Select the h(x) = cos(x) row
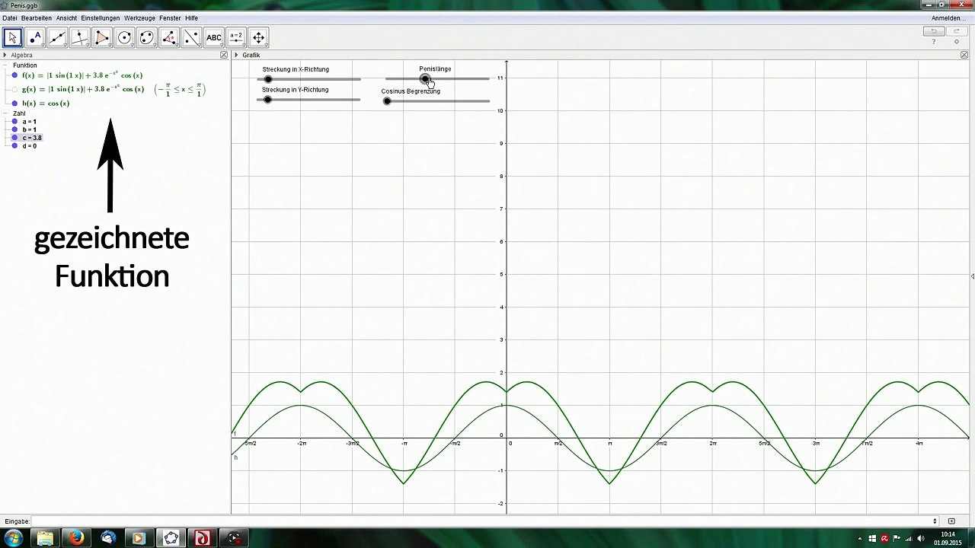 pyautogui.click(x=46, y=104)
